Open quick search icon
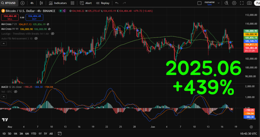The width and height of the screenshot is (260, 137). (x=226, y=3)
